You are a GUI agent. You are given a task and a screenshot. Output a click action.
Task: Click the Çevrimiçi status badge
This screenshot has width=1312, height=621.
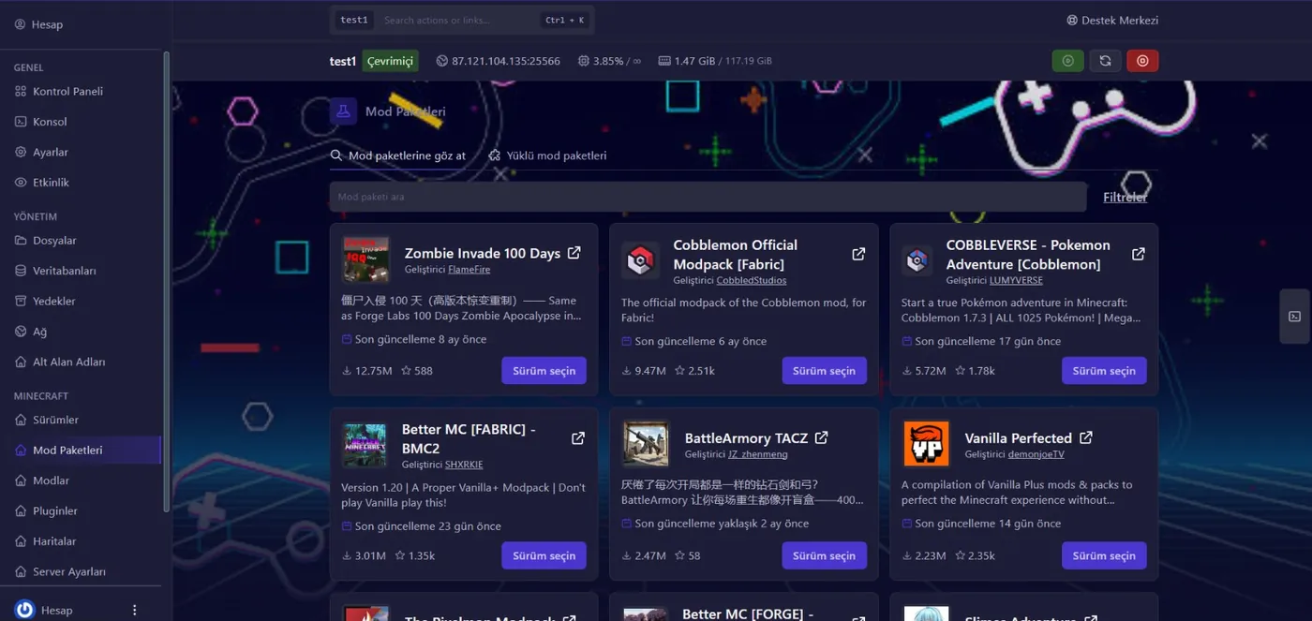tap(390, 61)
